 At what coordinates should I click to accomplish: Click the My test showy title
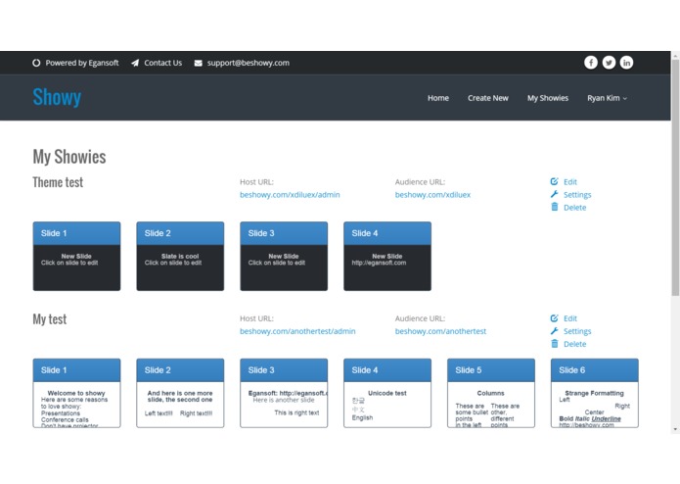[x=50, y=319]
